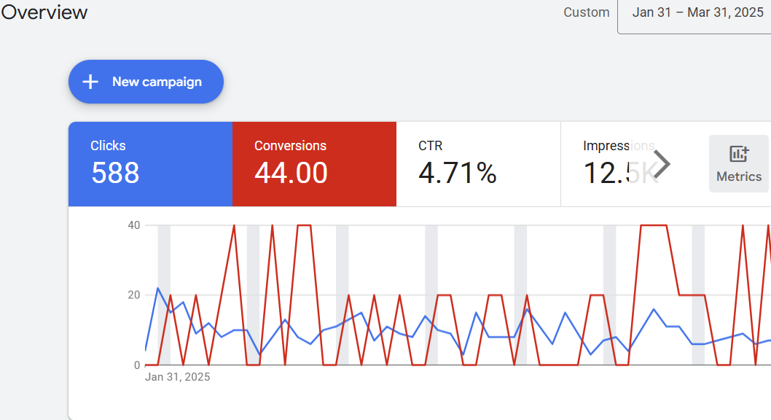Image resolution: width=771 pixels, height=420 pixels.
Task: Click the plus icon in New campaign
Action: click(90, 82)
